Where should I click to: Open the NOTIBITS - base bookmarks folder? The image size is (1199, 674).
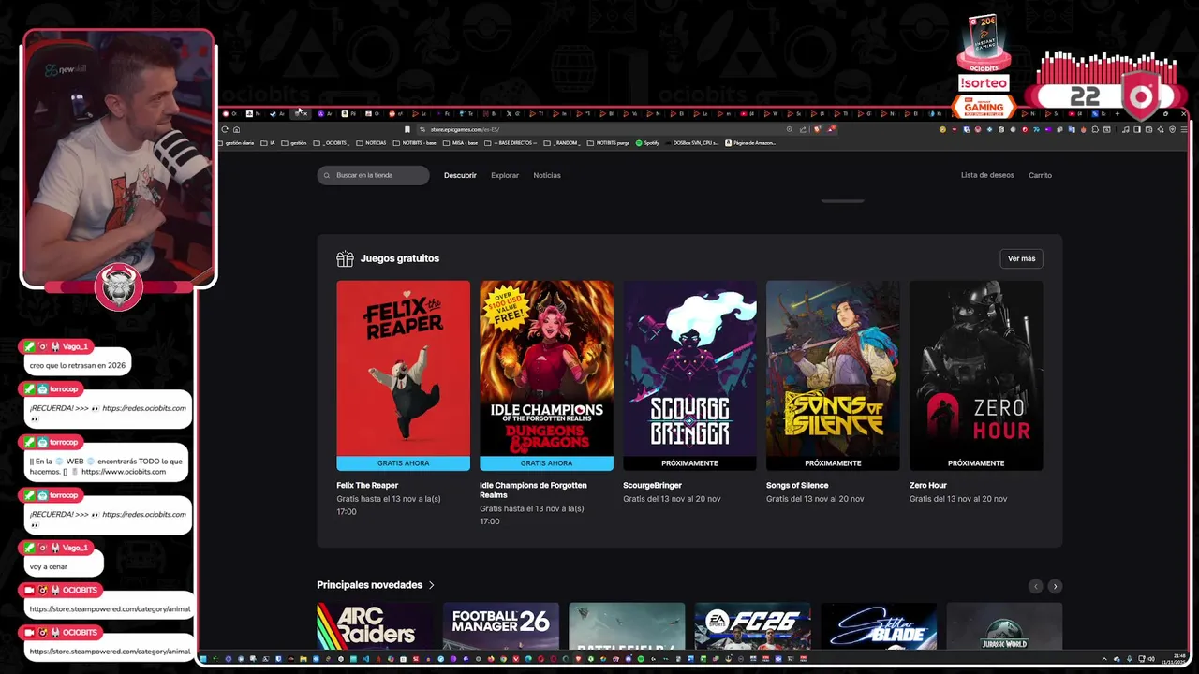click(414, 143)
